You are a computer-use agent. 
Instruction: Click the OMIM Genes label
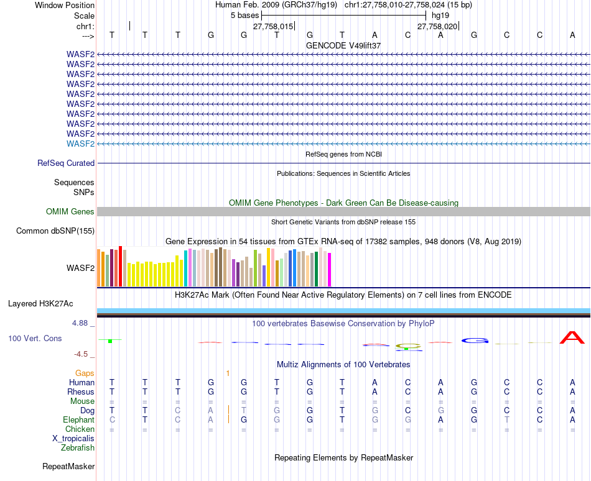tap(70, 211)
